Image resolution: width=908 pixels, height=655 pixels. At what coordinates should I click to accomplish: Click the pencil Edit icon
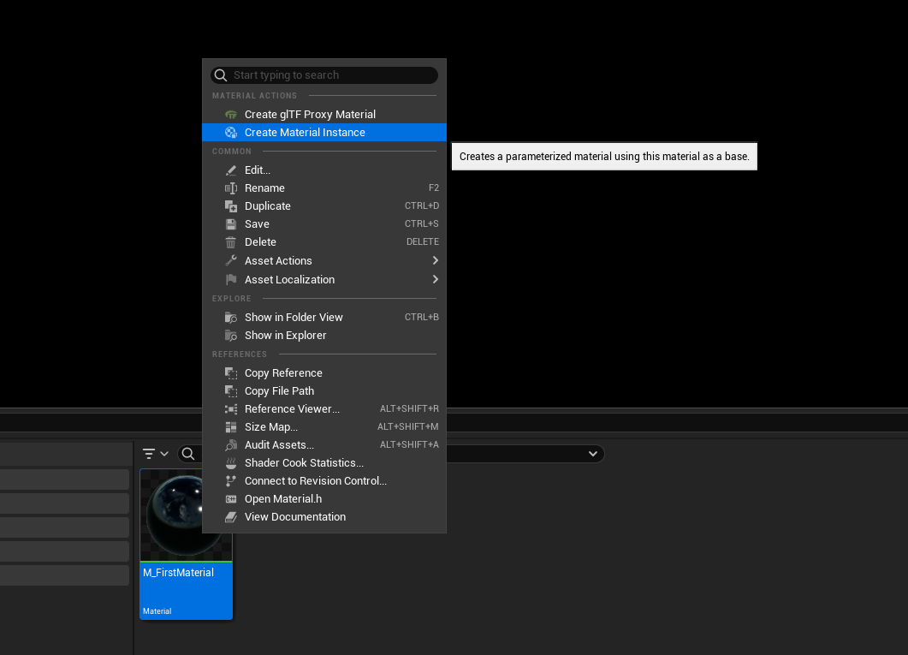[231, 170]
